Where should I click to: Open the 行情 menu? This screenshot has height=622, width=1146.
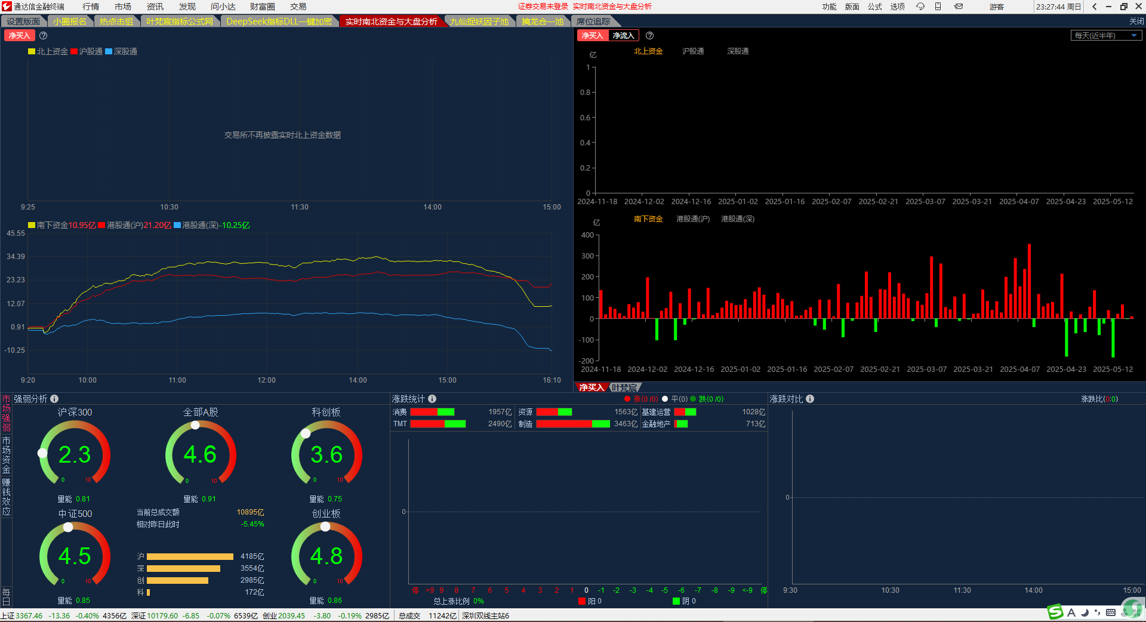pyautogui.click(x=91, y=7)
